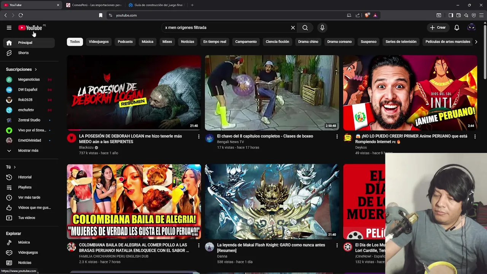Select the Drama chino chip
Viewport: 487px width, 274px height.
coord(308,41)
